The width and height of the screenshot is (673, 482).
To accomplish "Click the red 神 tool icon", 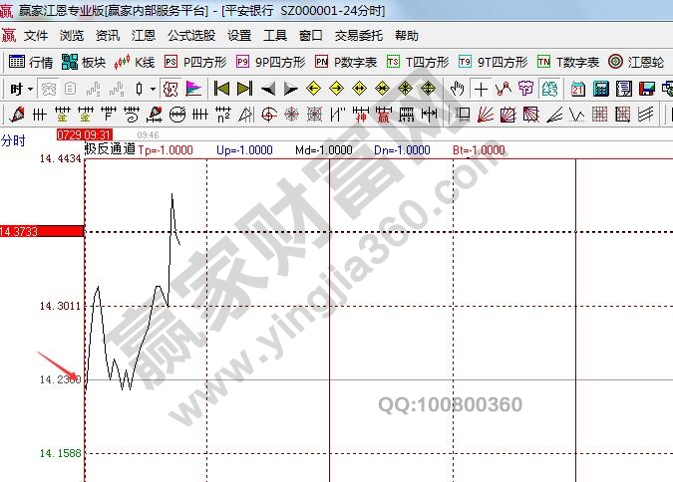I will pyautogui.click(x=362, y=115).
